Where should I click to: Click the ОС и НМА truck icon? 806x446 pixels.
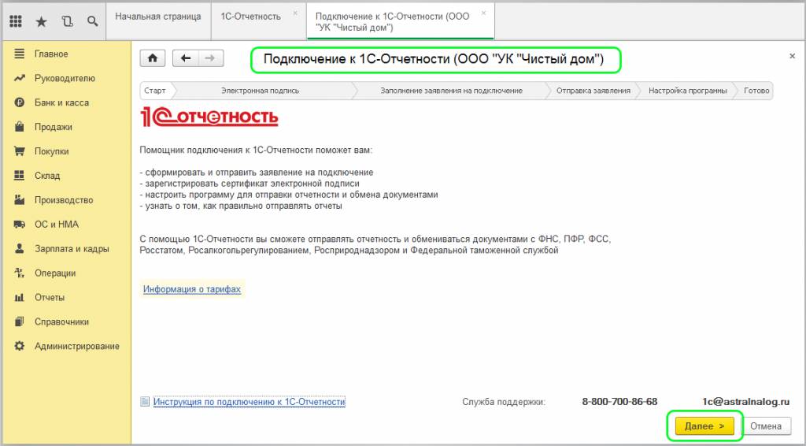(x=19, y=225)
